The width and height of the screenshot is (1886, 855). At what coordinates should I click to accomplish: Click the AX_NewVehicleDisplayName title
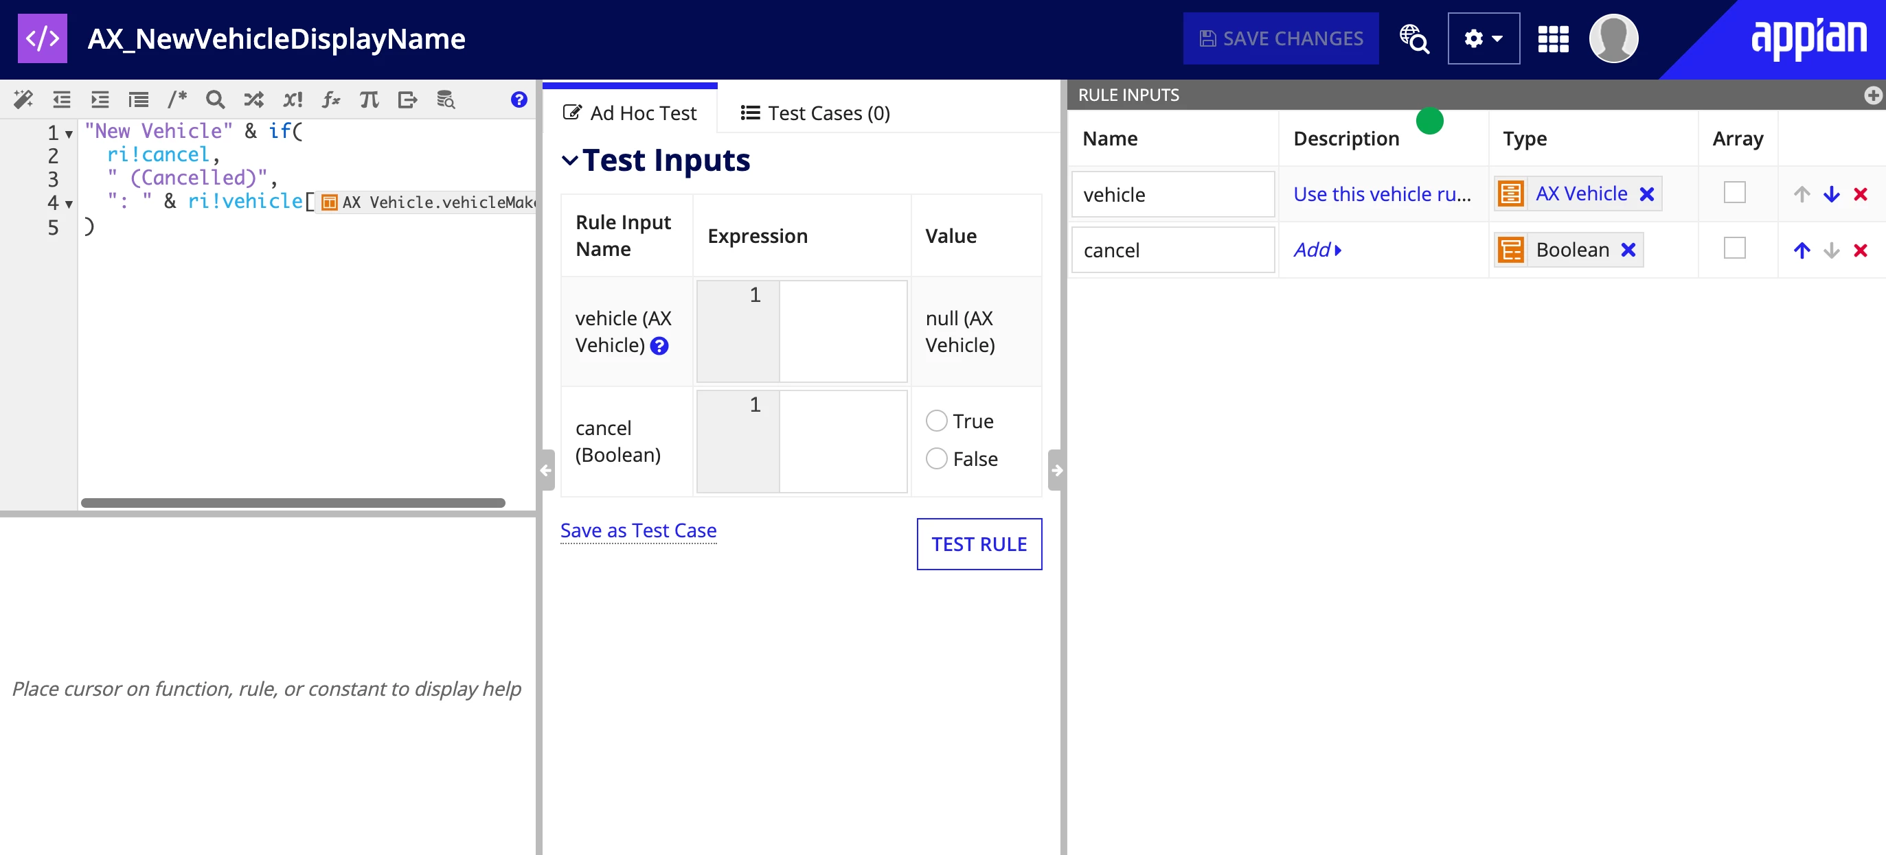click(277, 38)
